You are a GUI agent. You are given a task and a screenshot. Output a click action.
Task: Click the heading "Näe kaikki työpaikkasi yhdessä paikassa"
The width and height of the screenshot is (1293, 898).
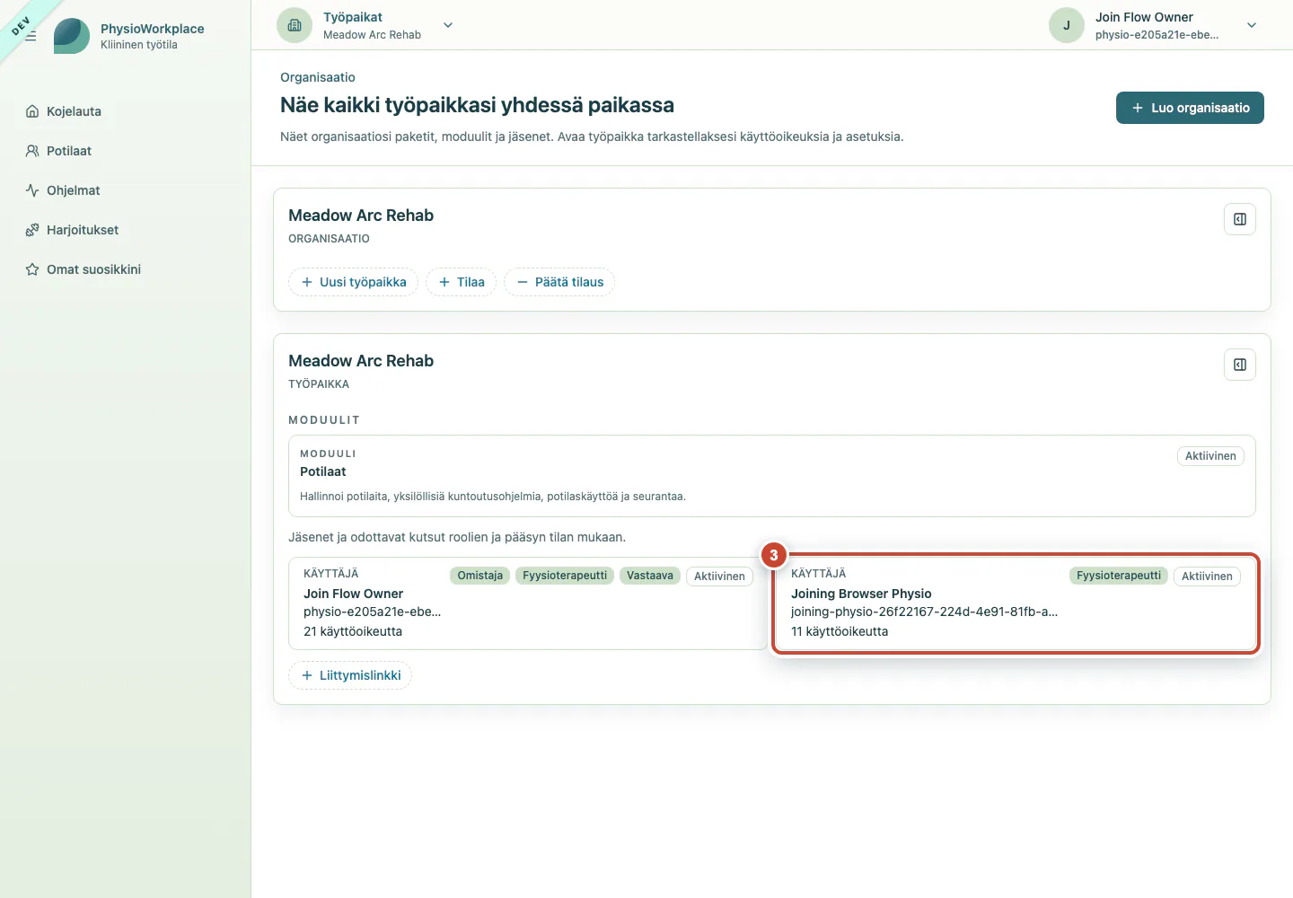(477, 105)
